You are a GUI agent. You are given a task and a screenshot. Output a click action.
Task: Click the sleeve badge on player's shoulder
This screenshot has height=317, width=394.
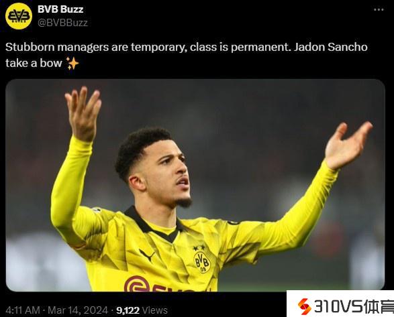[96, 210]
